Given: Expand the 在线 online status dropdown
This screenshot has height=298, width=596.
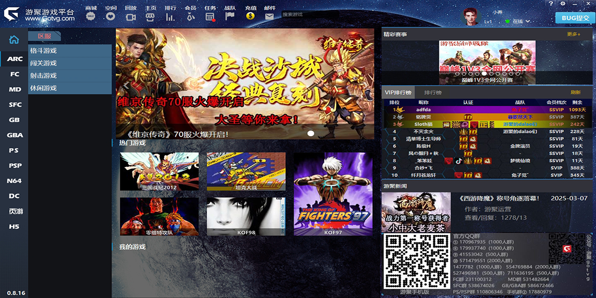Looking at the screenshot, I should [528, 21].
